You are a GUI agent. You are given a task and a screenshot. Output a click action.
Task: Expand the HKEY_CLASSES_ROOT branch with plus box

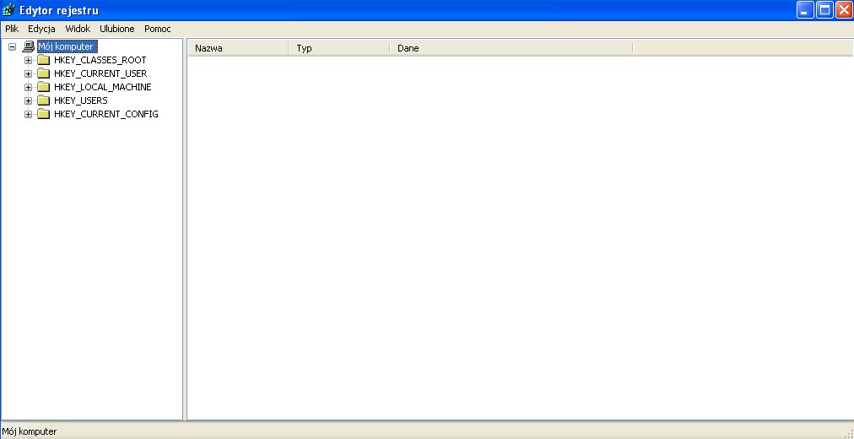[x=28, y=61]
